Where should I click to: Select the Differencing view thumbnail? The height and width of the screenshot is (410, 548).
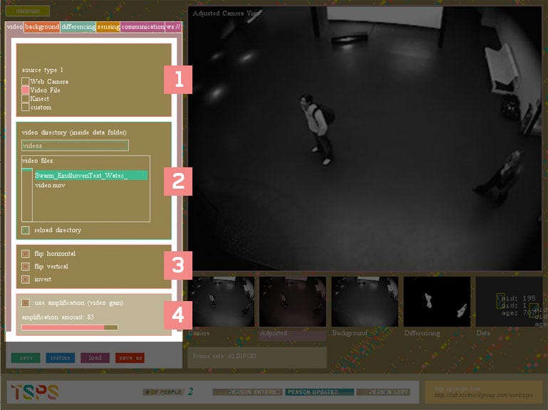pos(437,302)
